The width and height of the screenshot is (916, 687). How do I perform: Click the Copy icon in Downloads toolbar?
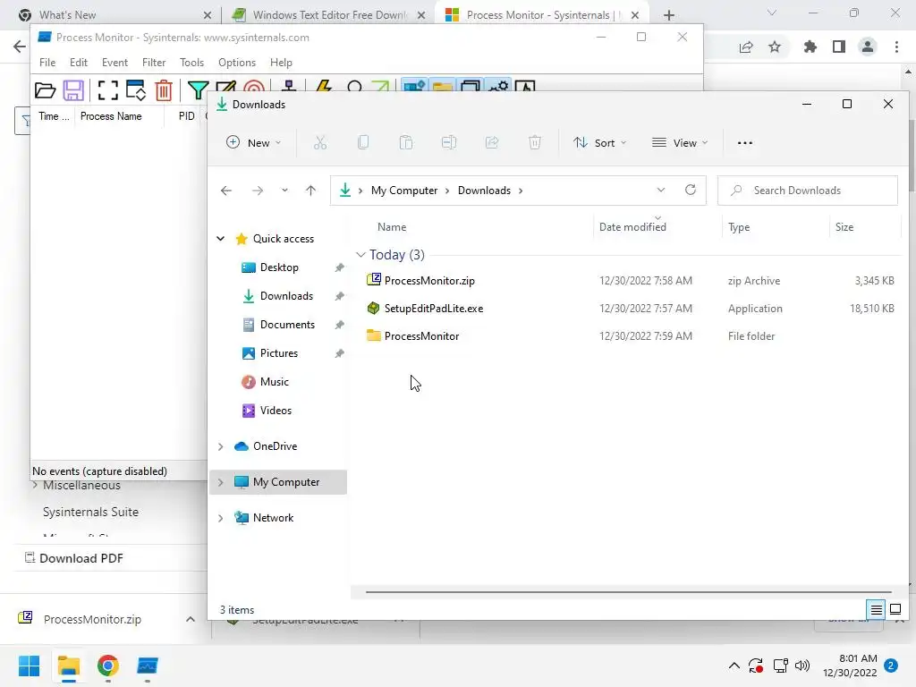[x=363, y=142]
